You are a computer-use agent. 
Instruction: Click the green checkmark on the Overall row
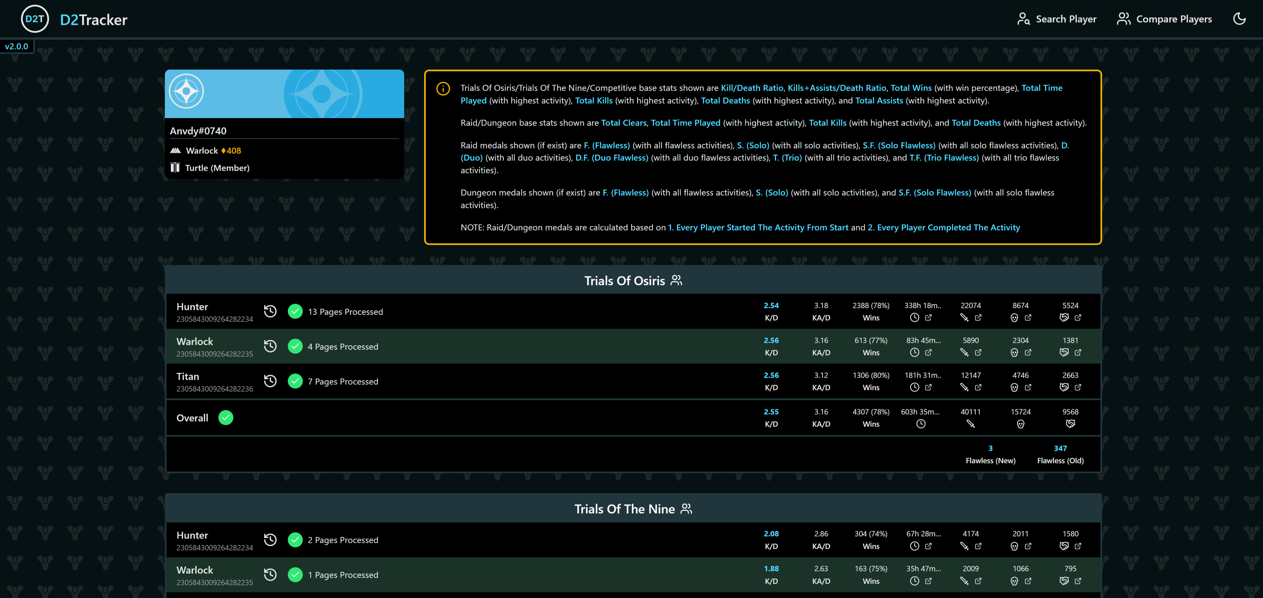226,418
